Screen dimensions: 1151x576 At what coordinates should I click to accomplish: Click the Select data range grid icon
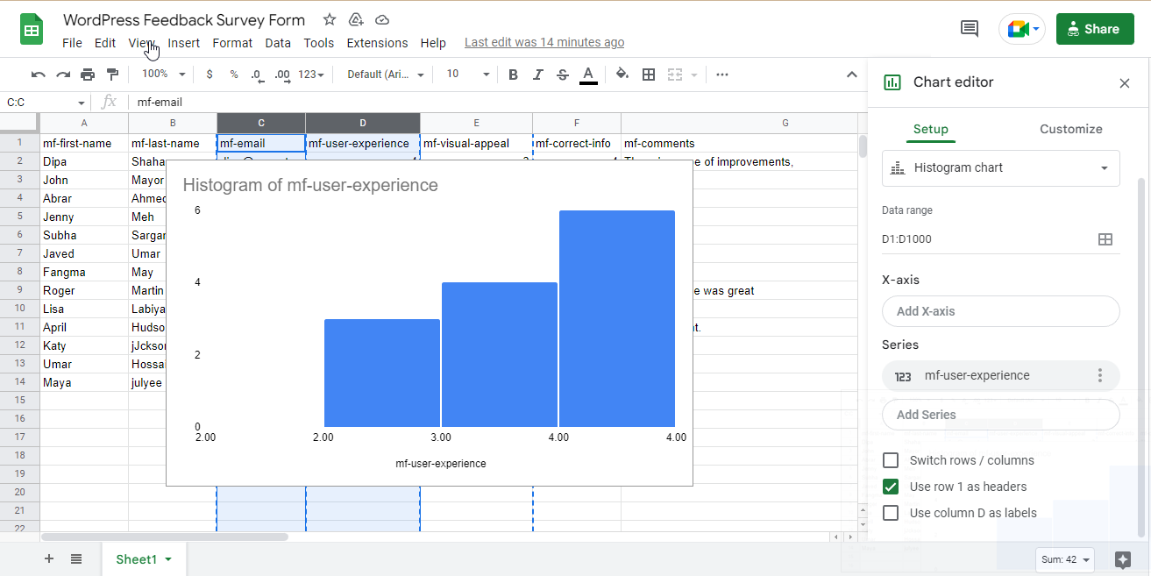click(1105, 239)
